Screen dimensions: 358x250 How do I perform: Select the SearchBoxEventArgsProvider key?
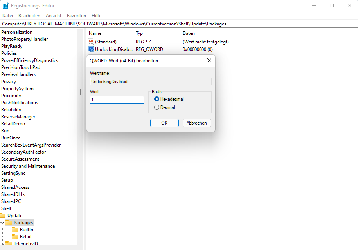click(31, 145)
